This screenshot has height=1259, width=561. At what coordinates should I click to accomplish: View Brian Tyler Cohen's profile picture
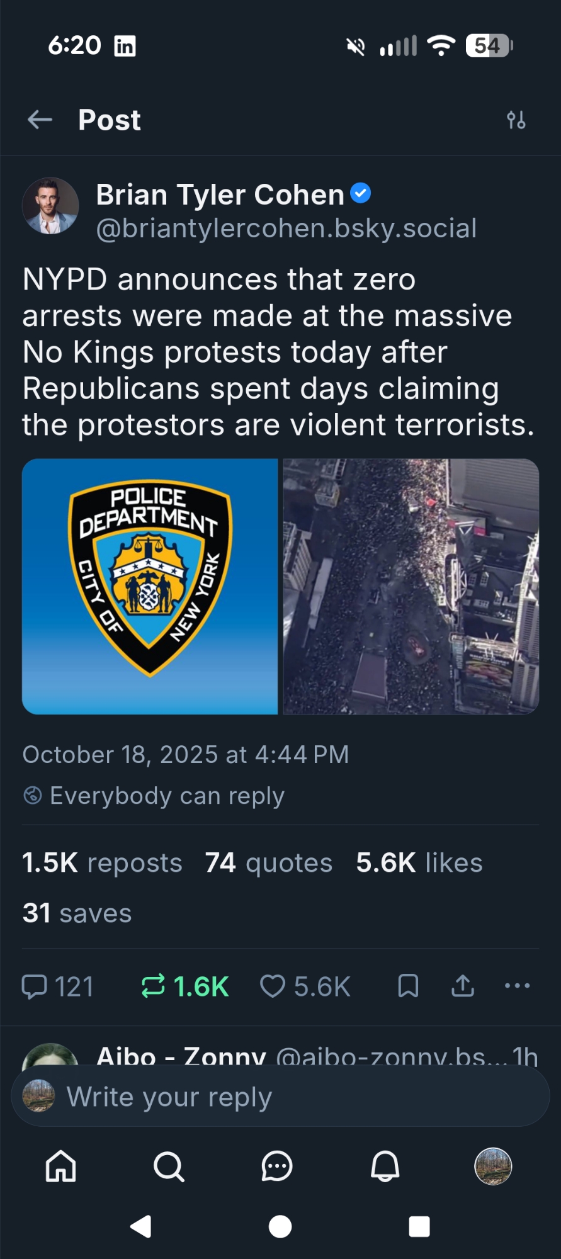[x=50, y=206]
